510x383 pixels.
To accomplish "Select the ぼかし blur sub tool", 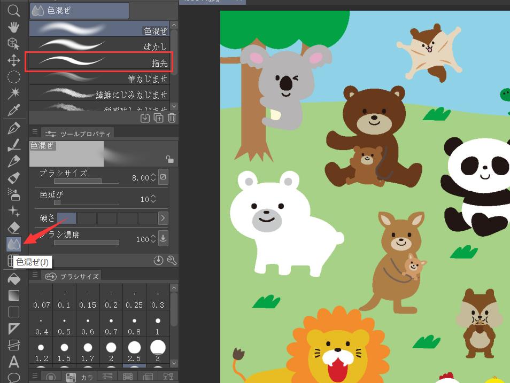I will (99, 44).
